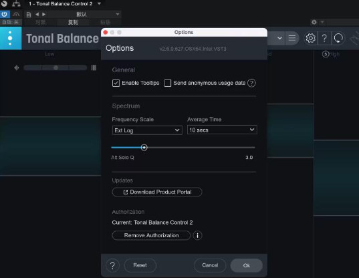Go to the next preset arrow

[43, 15]
